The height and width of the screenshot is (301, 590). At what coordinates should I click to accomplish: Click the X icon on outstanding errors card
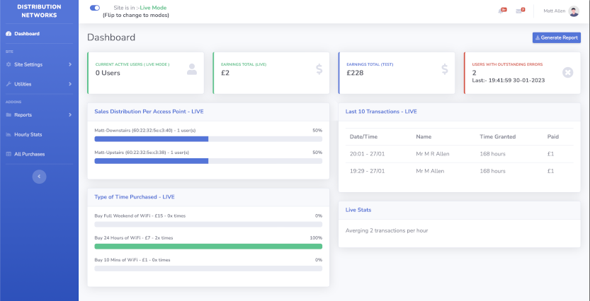pyautogui.click(x=567, y=72)
